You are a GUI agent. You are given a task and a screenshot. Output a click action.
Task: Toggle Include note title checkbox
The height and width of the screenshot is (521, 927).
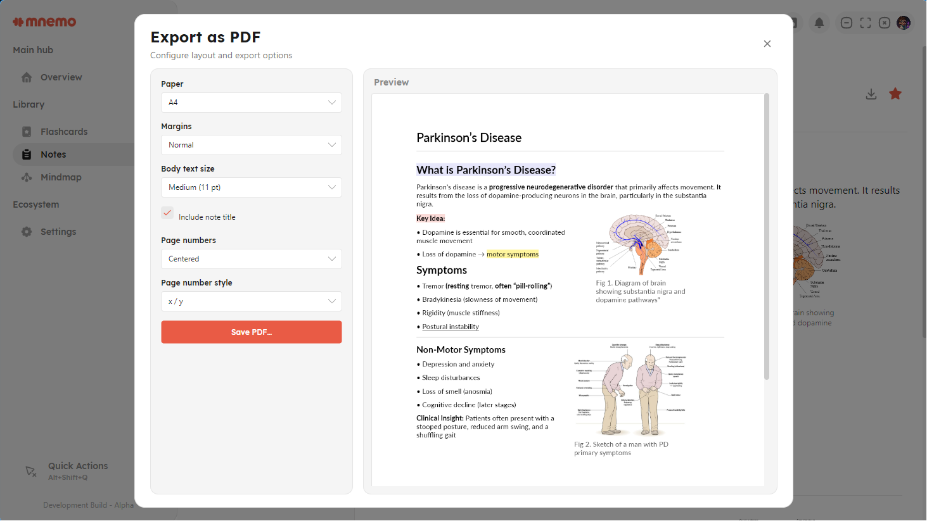(167, 213)
